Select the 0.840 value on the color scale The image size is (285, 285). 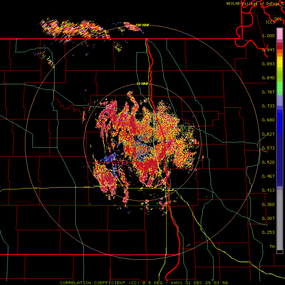click(268, 78)
